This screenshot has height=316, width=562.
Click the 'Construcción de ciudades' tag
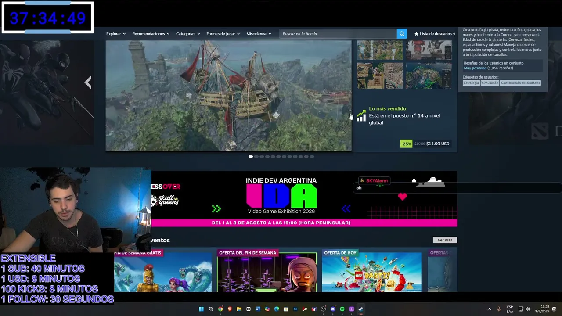pos(520,83)
